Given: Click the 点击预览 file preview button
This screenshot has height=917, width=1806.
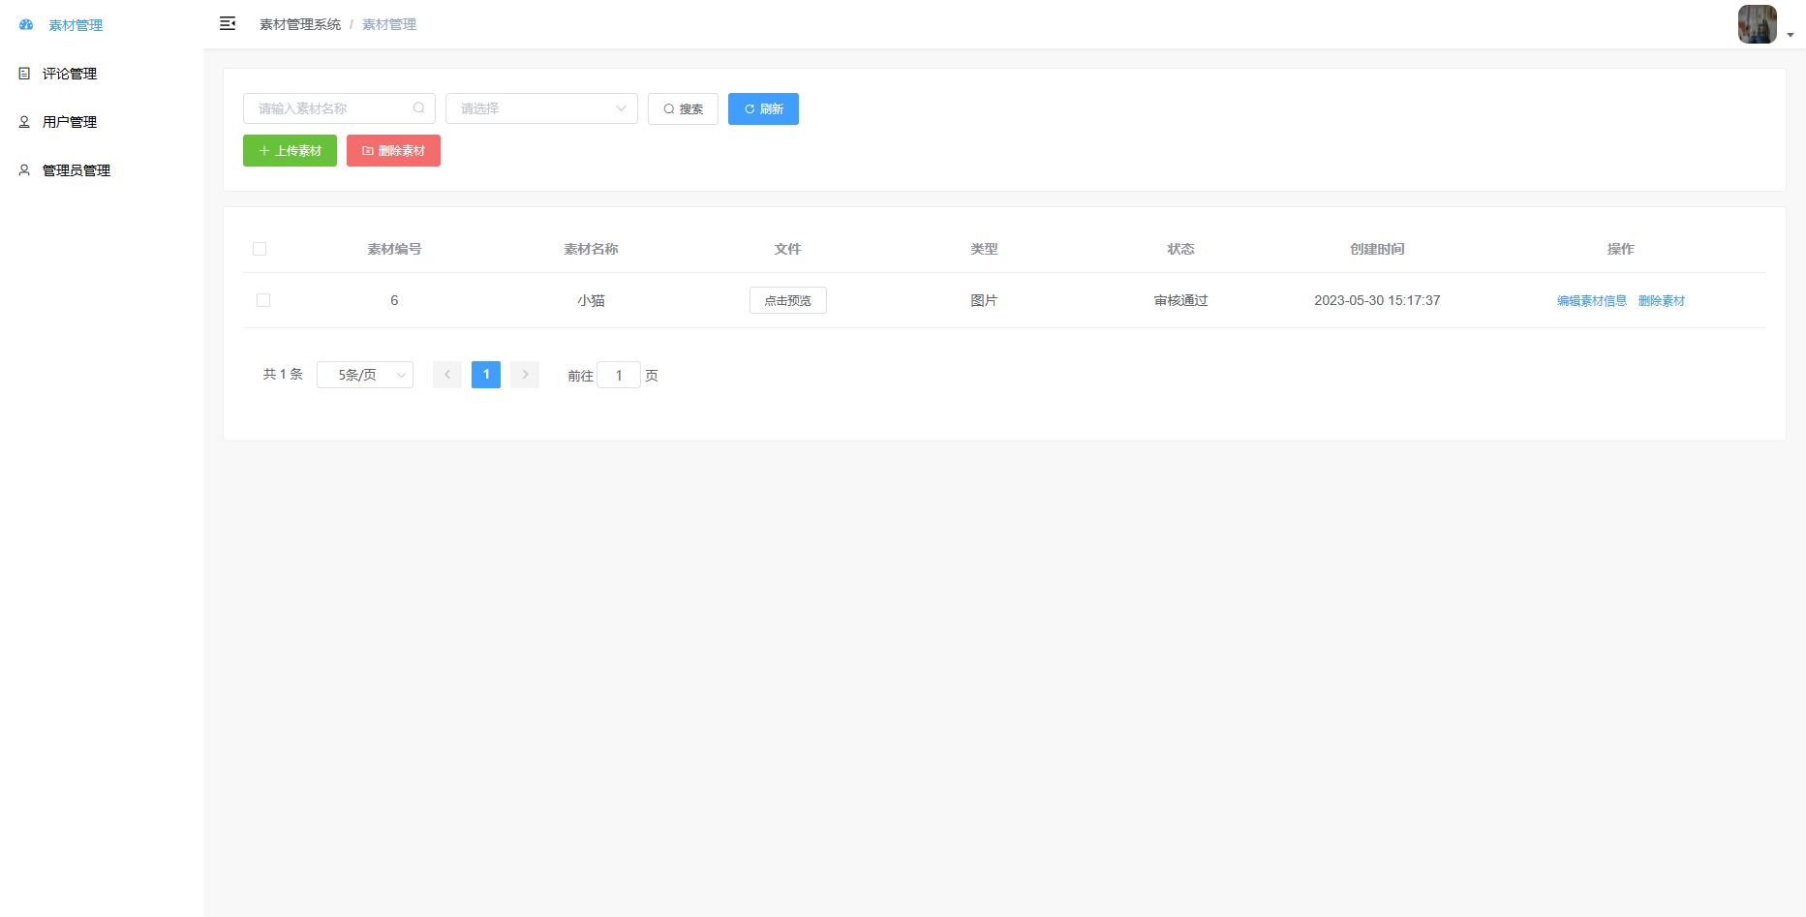Looking at the screenshot, I should pos(787,300).
